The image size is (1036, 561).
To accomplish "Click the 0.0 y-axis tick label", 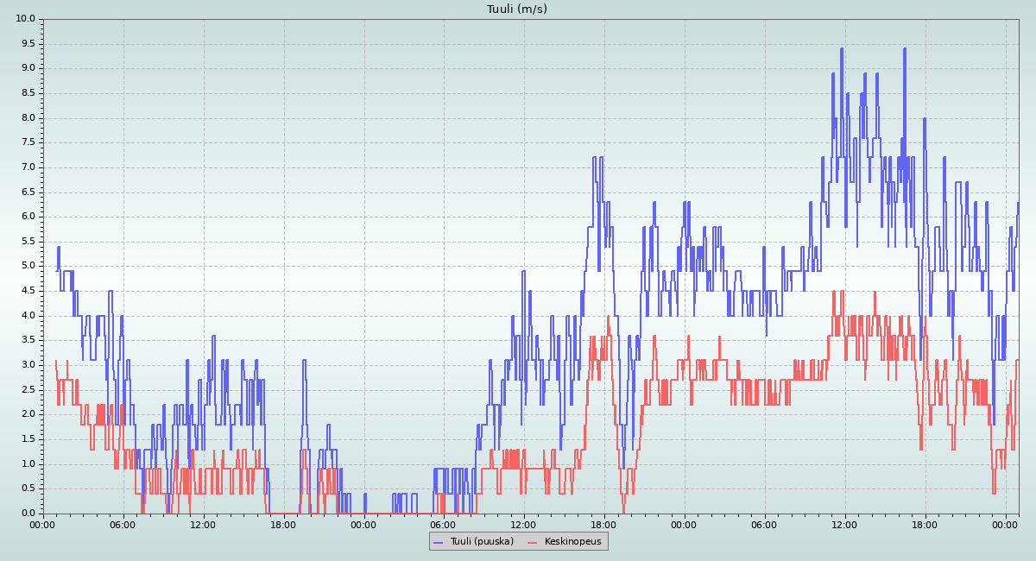I will click(x=28, y=514).
